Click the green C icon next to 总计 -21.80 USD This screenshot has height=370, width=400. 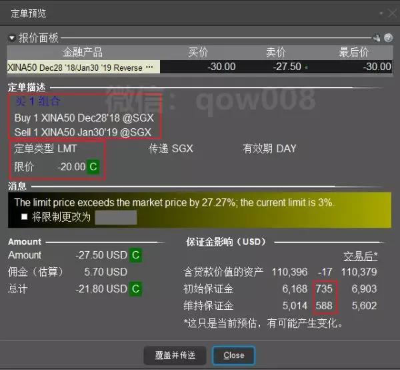[135, 289]
